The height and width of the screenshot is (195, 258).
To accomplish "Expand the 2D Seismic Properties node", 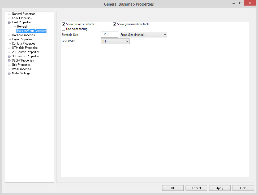I will point(9,52).
